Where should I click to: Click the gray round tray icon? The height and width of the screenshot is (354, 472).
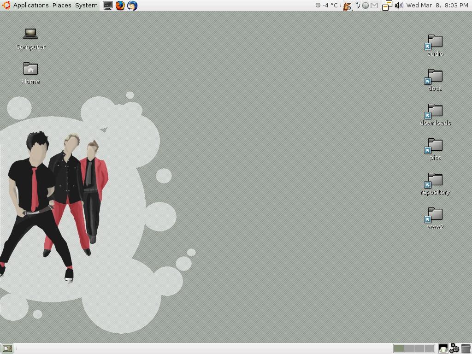(x=365, y=6)
